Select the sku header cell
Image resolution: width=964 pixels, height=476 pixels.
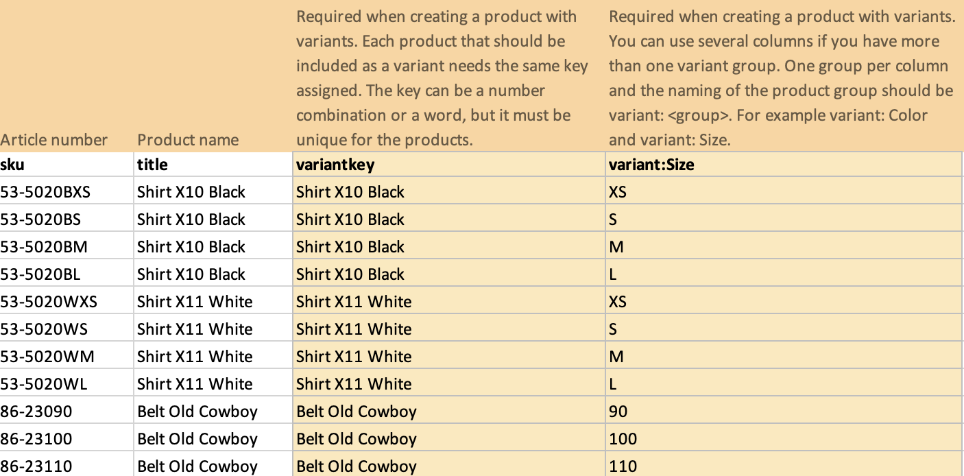pyautogui.click(x=67, y=165)
